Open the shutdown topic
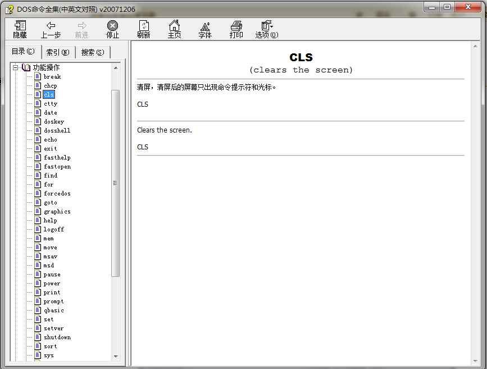 pyautogui.click(x=57, y=338)
